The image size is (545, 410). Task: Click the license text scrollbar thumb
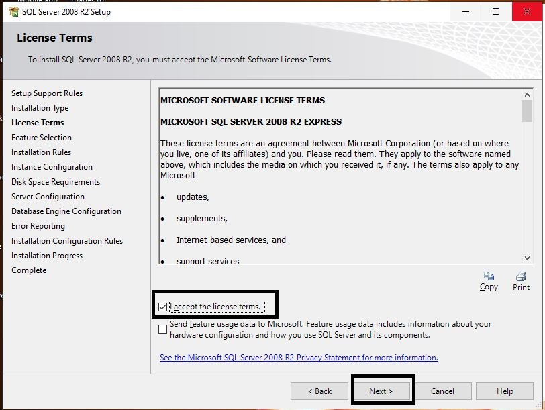click(527, 111)
